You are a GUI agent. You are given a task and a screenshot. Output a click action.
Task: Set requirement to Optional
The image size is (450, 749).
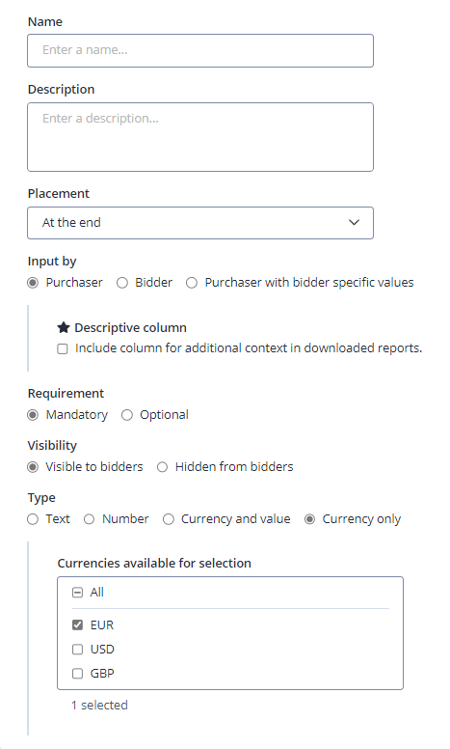pos(127,415)
